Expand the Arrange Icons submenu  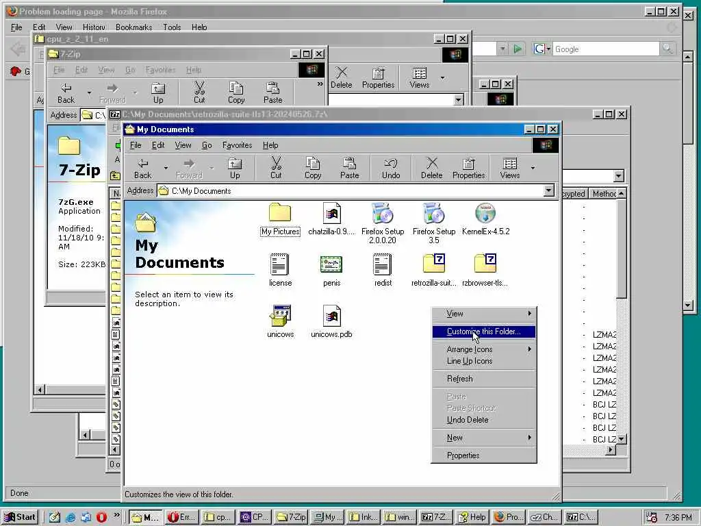tap(484, 349)
